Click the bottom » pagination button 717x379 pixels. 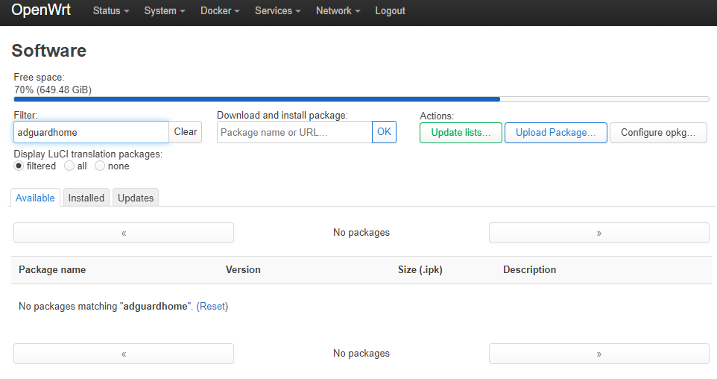(x=599, y=354)
